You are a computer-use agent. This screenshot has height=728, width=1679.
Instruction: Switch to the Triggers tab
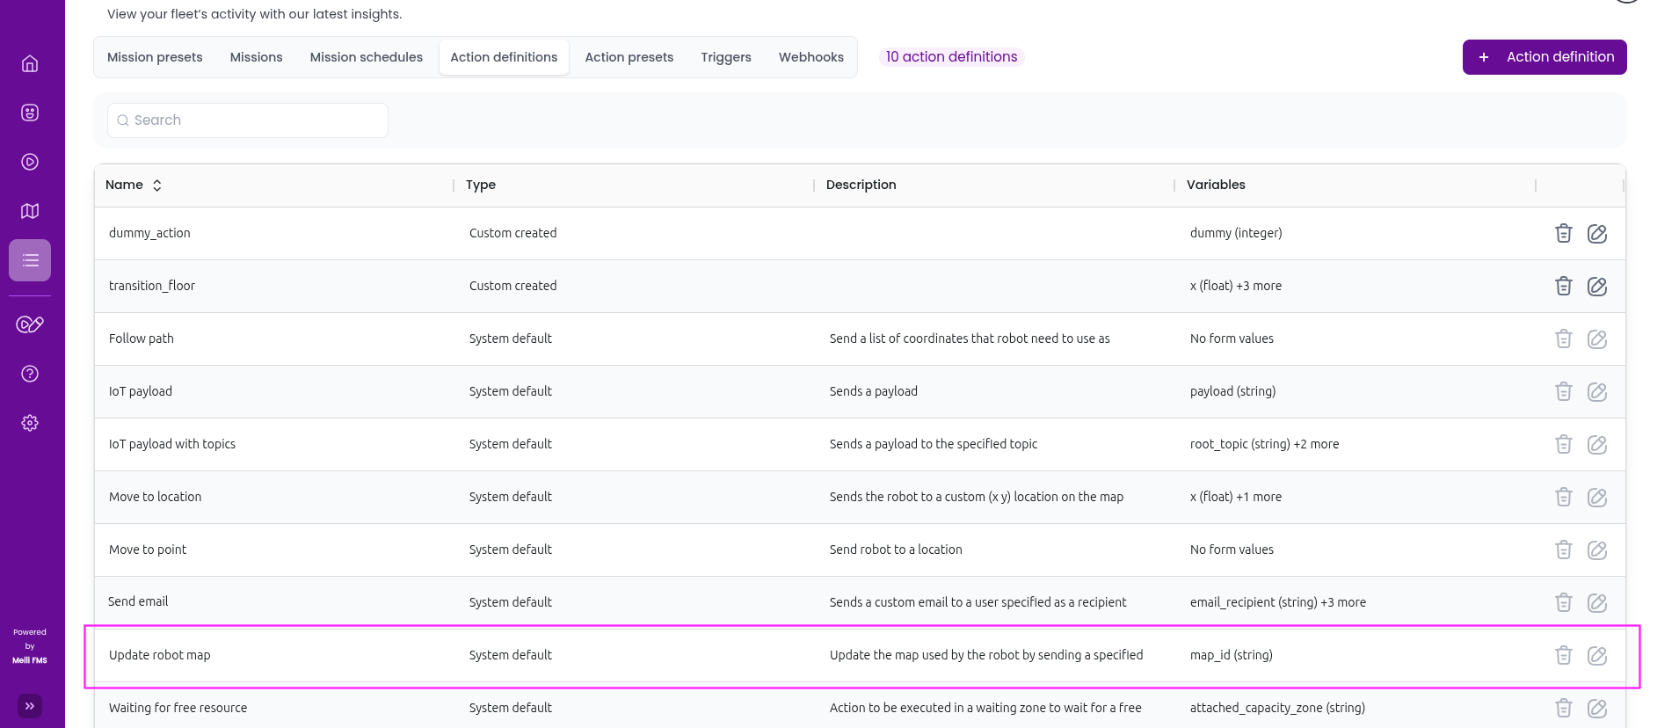tap(725, 57)
